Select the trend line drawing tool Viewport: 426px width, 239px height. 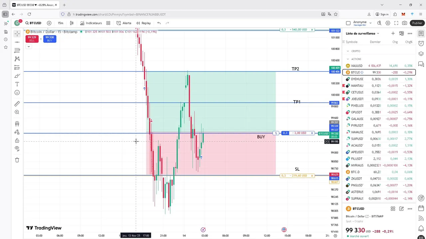17,42
